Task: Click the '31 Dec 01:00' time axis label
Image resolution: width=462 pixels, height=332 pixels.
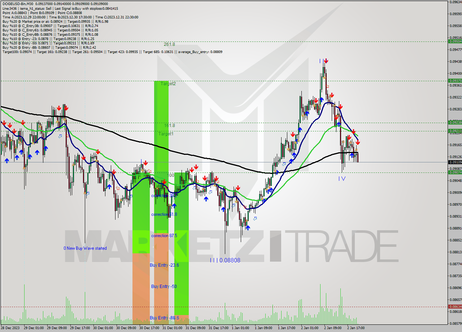Action: tap(172, 328)
